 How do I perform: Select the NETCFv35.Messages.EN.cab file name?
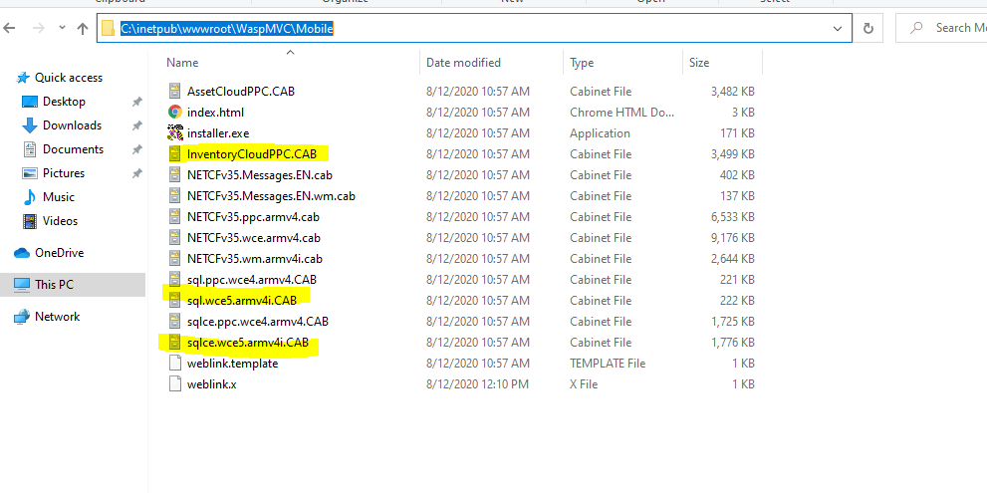259,175
